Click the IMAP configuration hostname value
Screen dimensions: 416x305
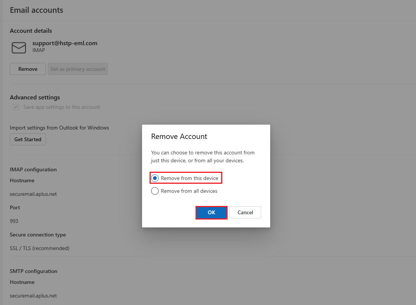pyautogui.click(x=33, y=194)
